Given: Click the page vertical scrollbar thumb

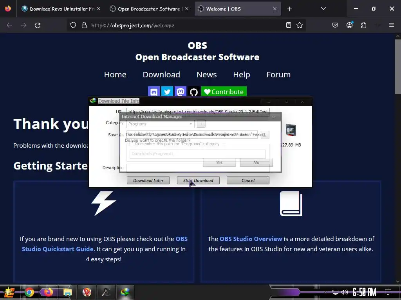Looking at the screenshot, I should tap(398, 66).
